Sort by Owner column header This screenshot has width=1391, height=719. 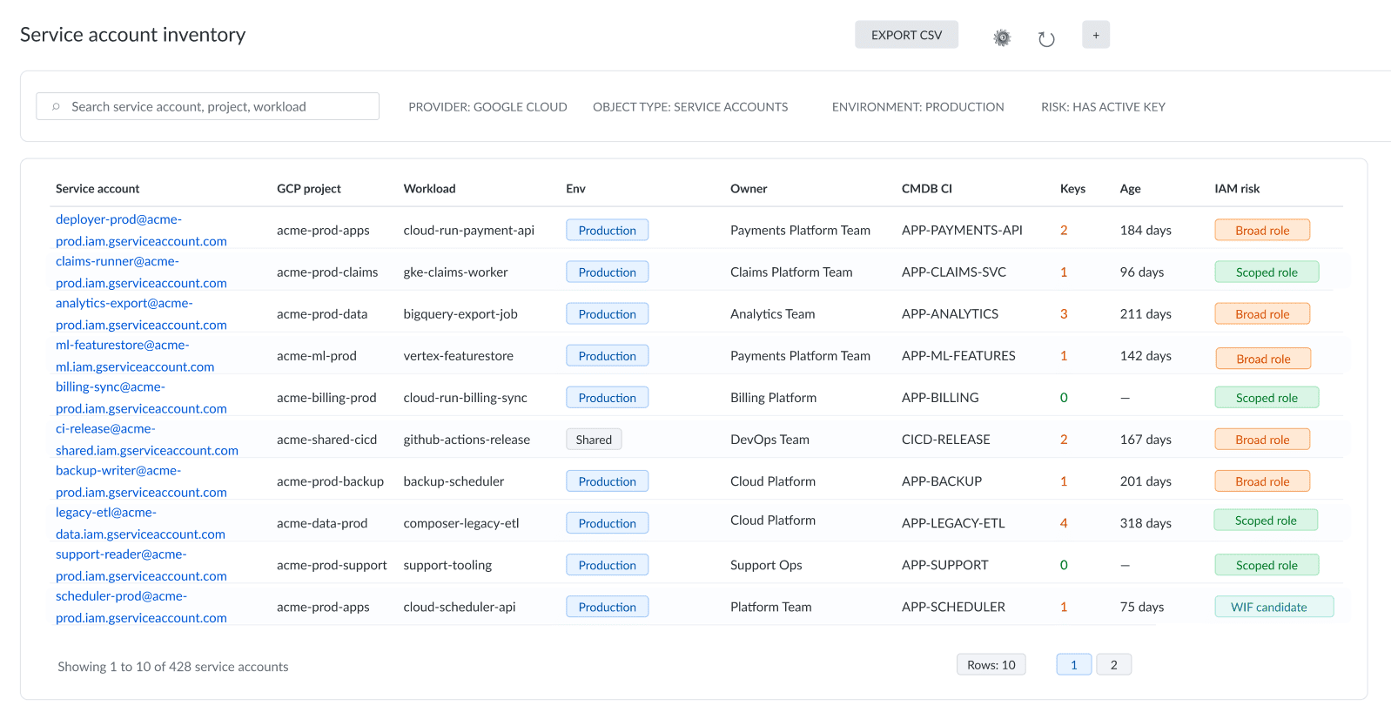click(x=749, y=189)
